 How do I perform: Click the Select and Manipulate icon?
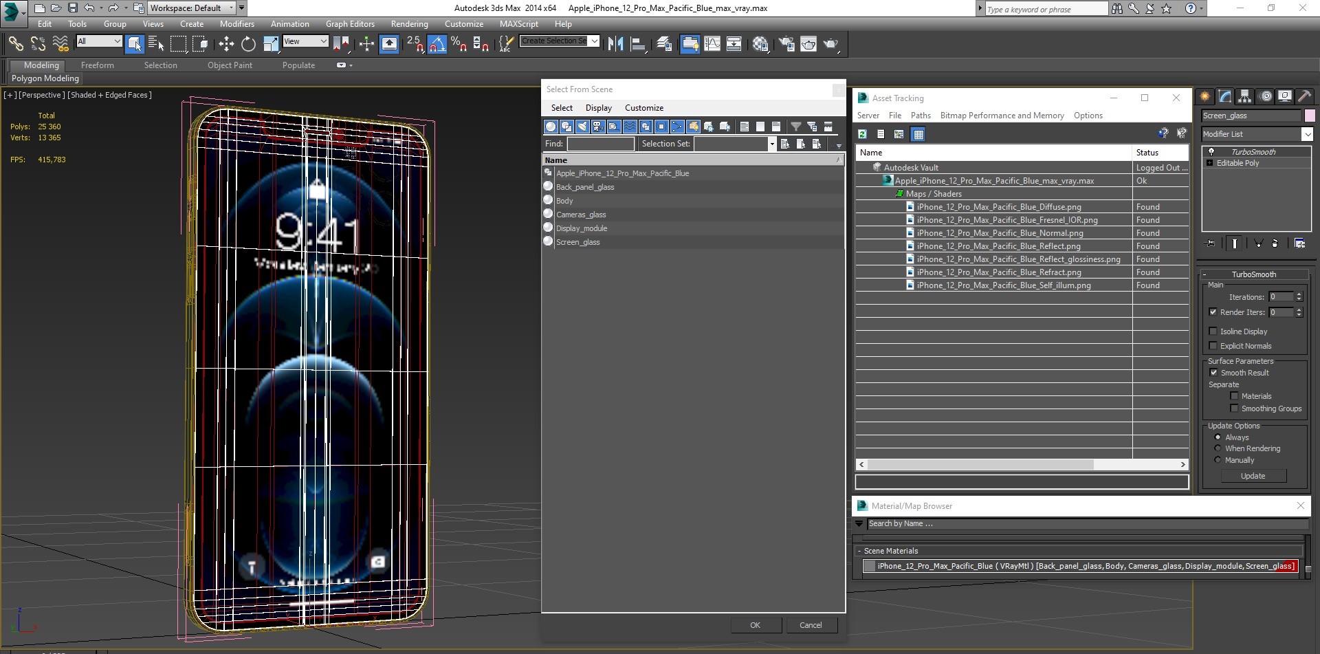[366, 44]
